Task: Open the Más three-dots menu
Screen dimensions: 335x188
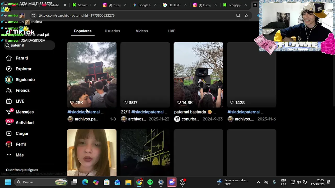Action: [x=9, y=155]
